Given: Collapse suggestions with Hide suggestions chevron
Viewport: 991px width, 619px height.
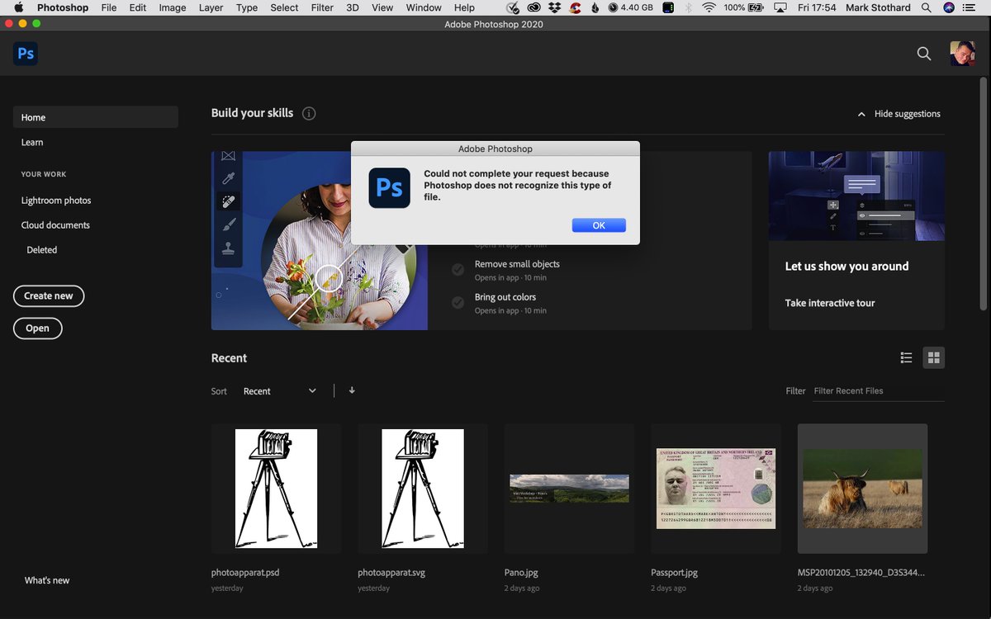Looking at the screenshot, I should [861, 114].
